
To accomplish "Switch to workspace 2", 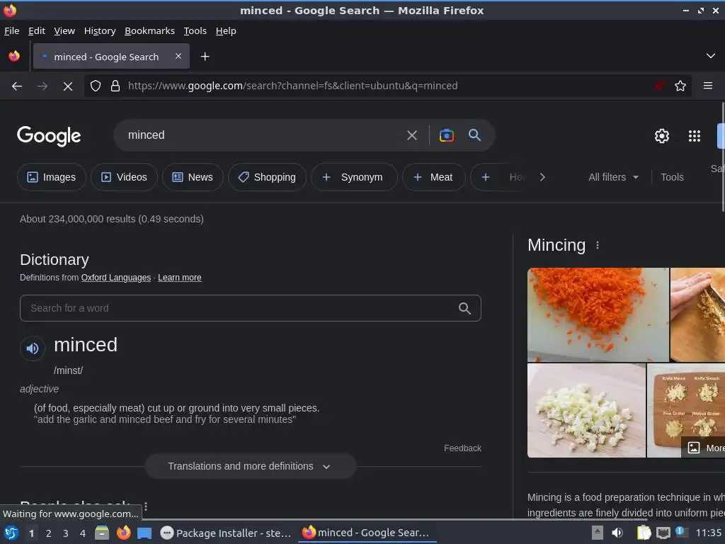I will [x=49, y=533].
